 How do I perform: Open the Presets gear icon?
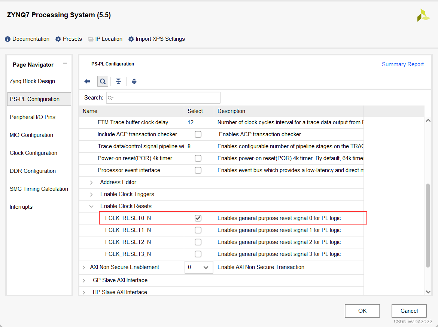(58, 39)
